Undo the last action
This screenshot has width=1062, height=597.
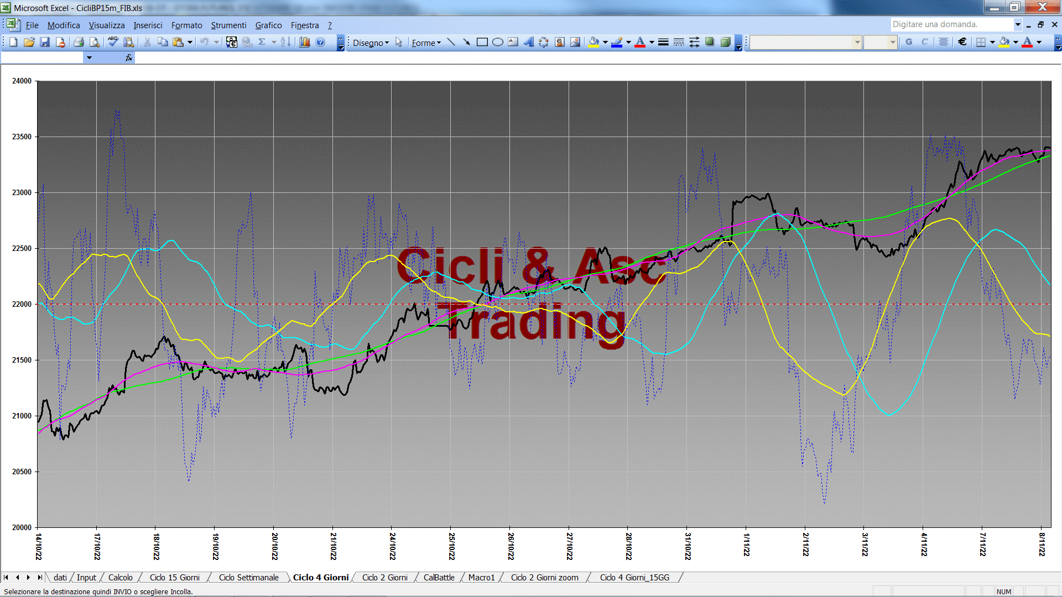[204, 42]
